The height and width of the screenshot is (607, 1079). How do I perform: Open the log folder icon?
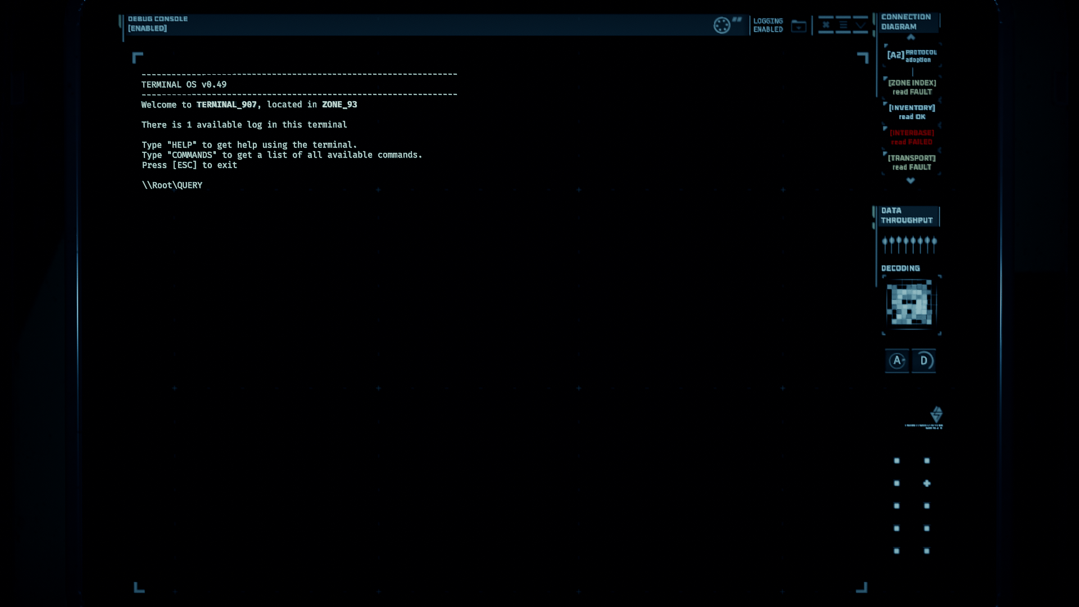pyautogui.click(x=799, y=26)
